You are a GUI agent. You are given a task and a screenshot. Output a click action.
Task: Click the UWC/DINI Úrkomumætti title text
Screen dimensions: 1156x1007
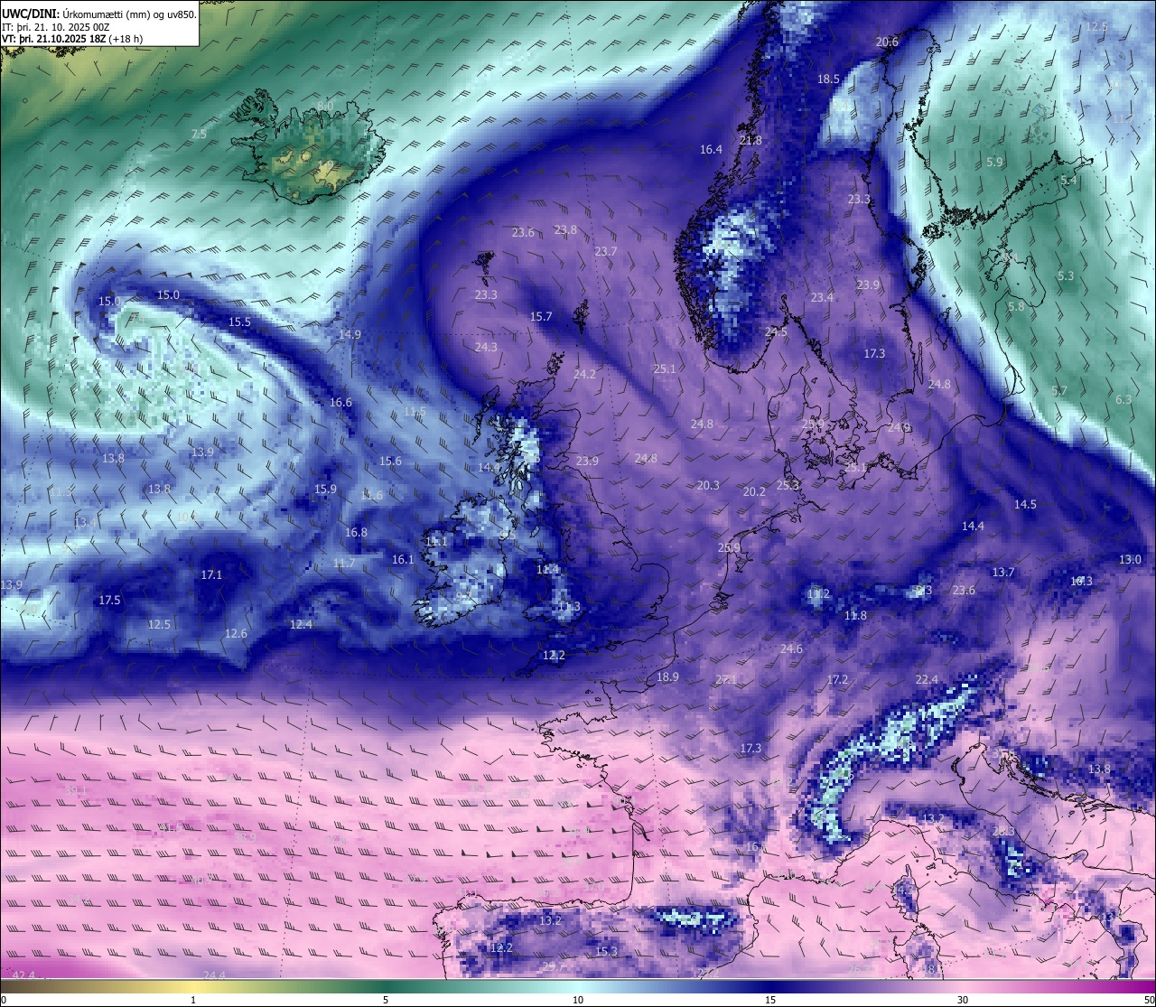click(x=99, y=14)
